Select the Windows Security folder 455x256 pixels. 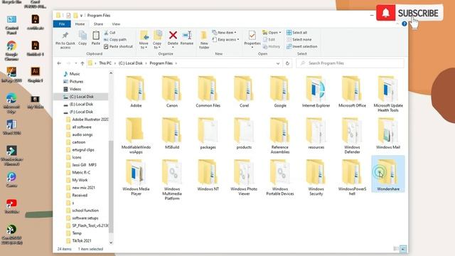tap(316, 177)
